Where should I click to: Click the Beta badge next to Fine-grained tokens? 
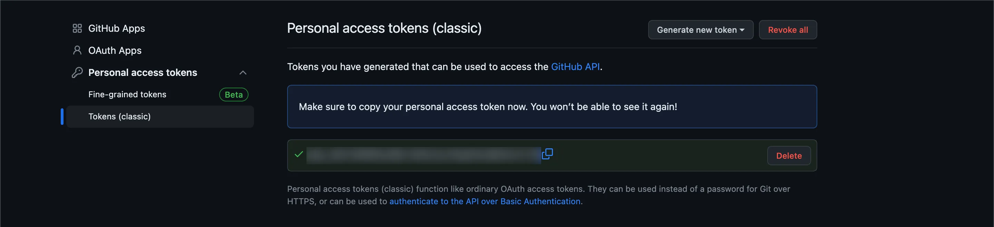(x=233, y=95)
